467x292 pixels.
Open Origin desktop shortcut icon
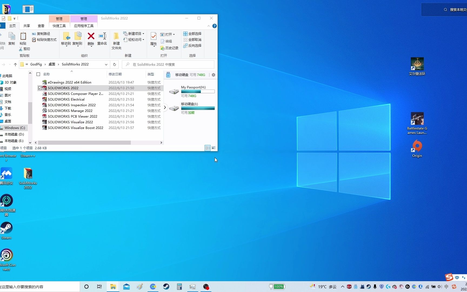click(417, 149)
